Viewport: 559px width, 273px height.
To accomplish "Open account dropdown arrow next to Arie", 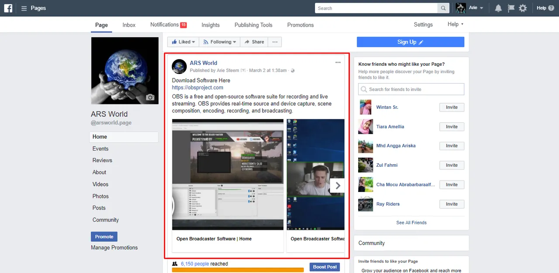I will [482, 8].
